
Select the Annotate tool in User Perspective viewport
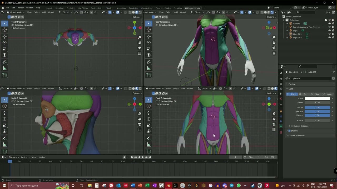click(x=148, y=62)
